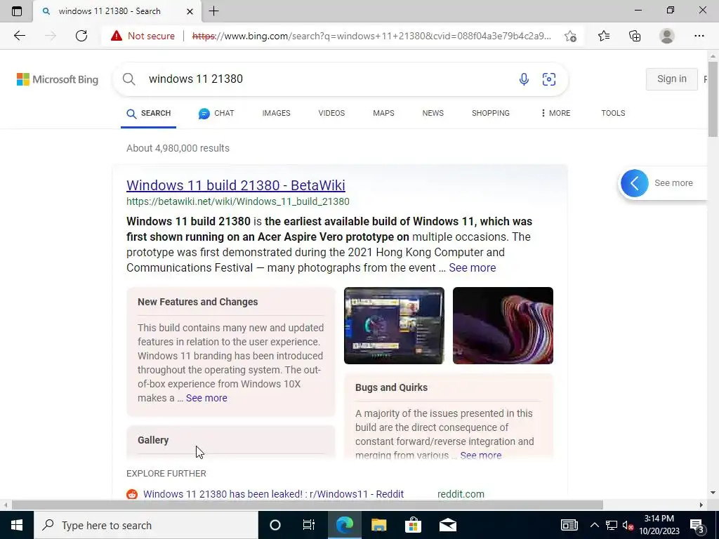Click the betawiki.net green URL
Image resolution: width=719 pixels, height=539 pixels.
coord(237,201)
